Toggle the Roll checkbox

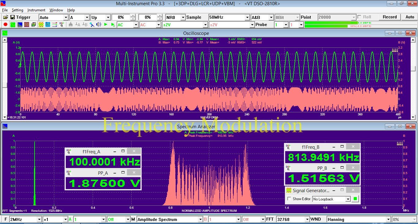click(359, 17)
